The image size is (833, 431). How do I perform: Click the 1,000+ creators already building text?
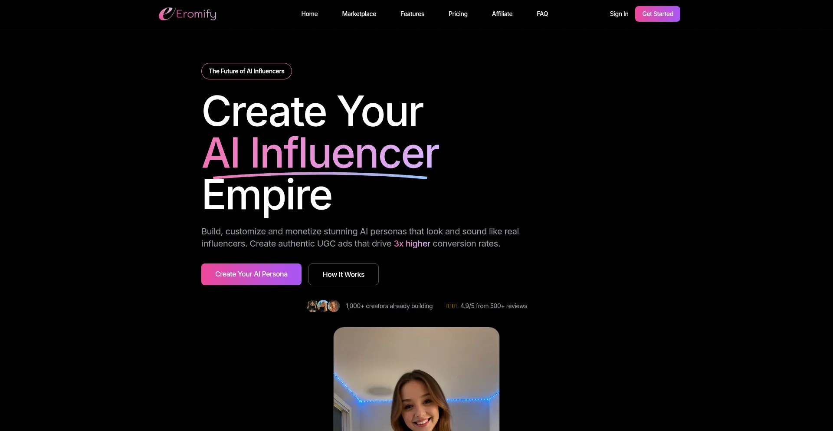(389, 306)
